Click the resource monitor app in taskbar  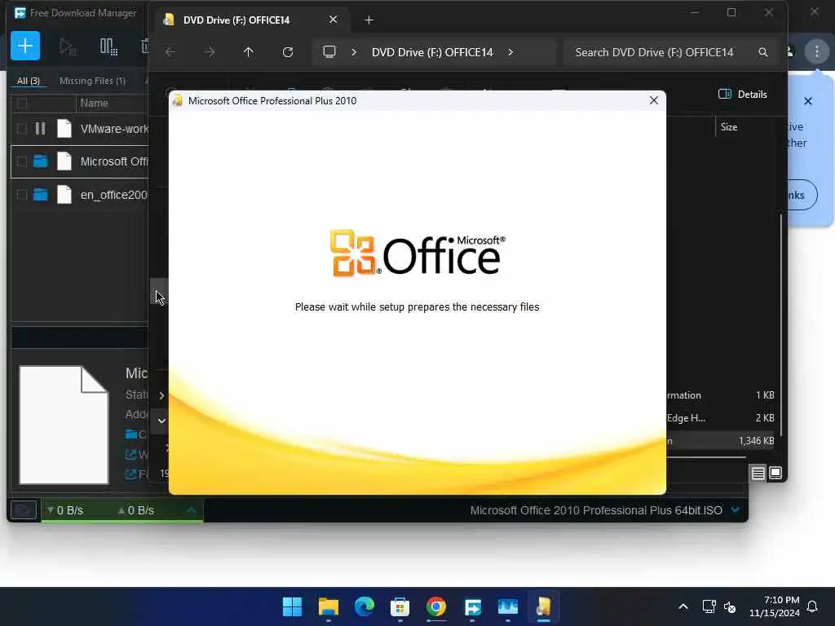[507, 606]
